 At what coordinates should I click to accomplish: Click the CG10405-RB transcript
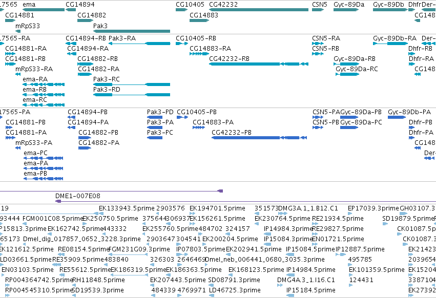[x=182, y=44]
